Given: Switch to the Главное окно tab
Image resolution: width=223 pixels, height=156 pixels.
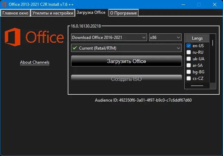Looking at the screenshot, I should pyautogui.click(x=15, y=13).
